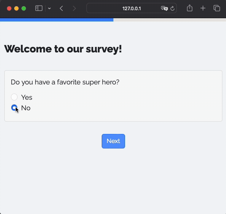Expand the sidebar dropdown chevron

coord(49,8)
